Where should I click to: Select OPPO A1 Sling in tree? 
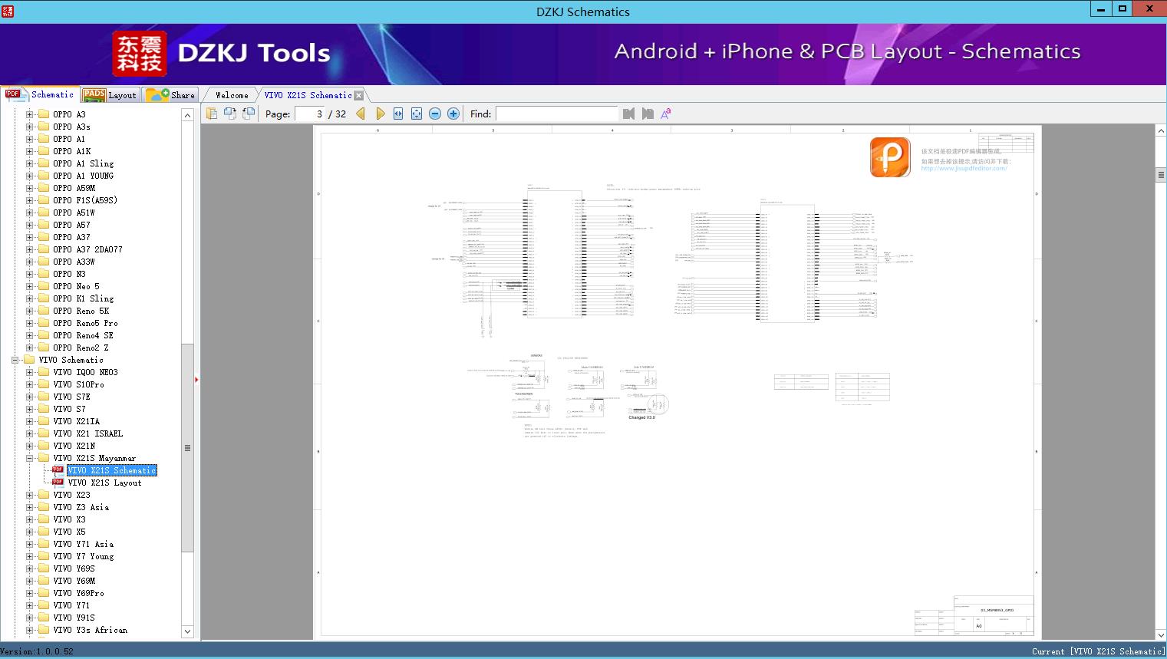click(83, 163)
